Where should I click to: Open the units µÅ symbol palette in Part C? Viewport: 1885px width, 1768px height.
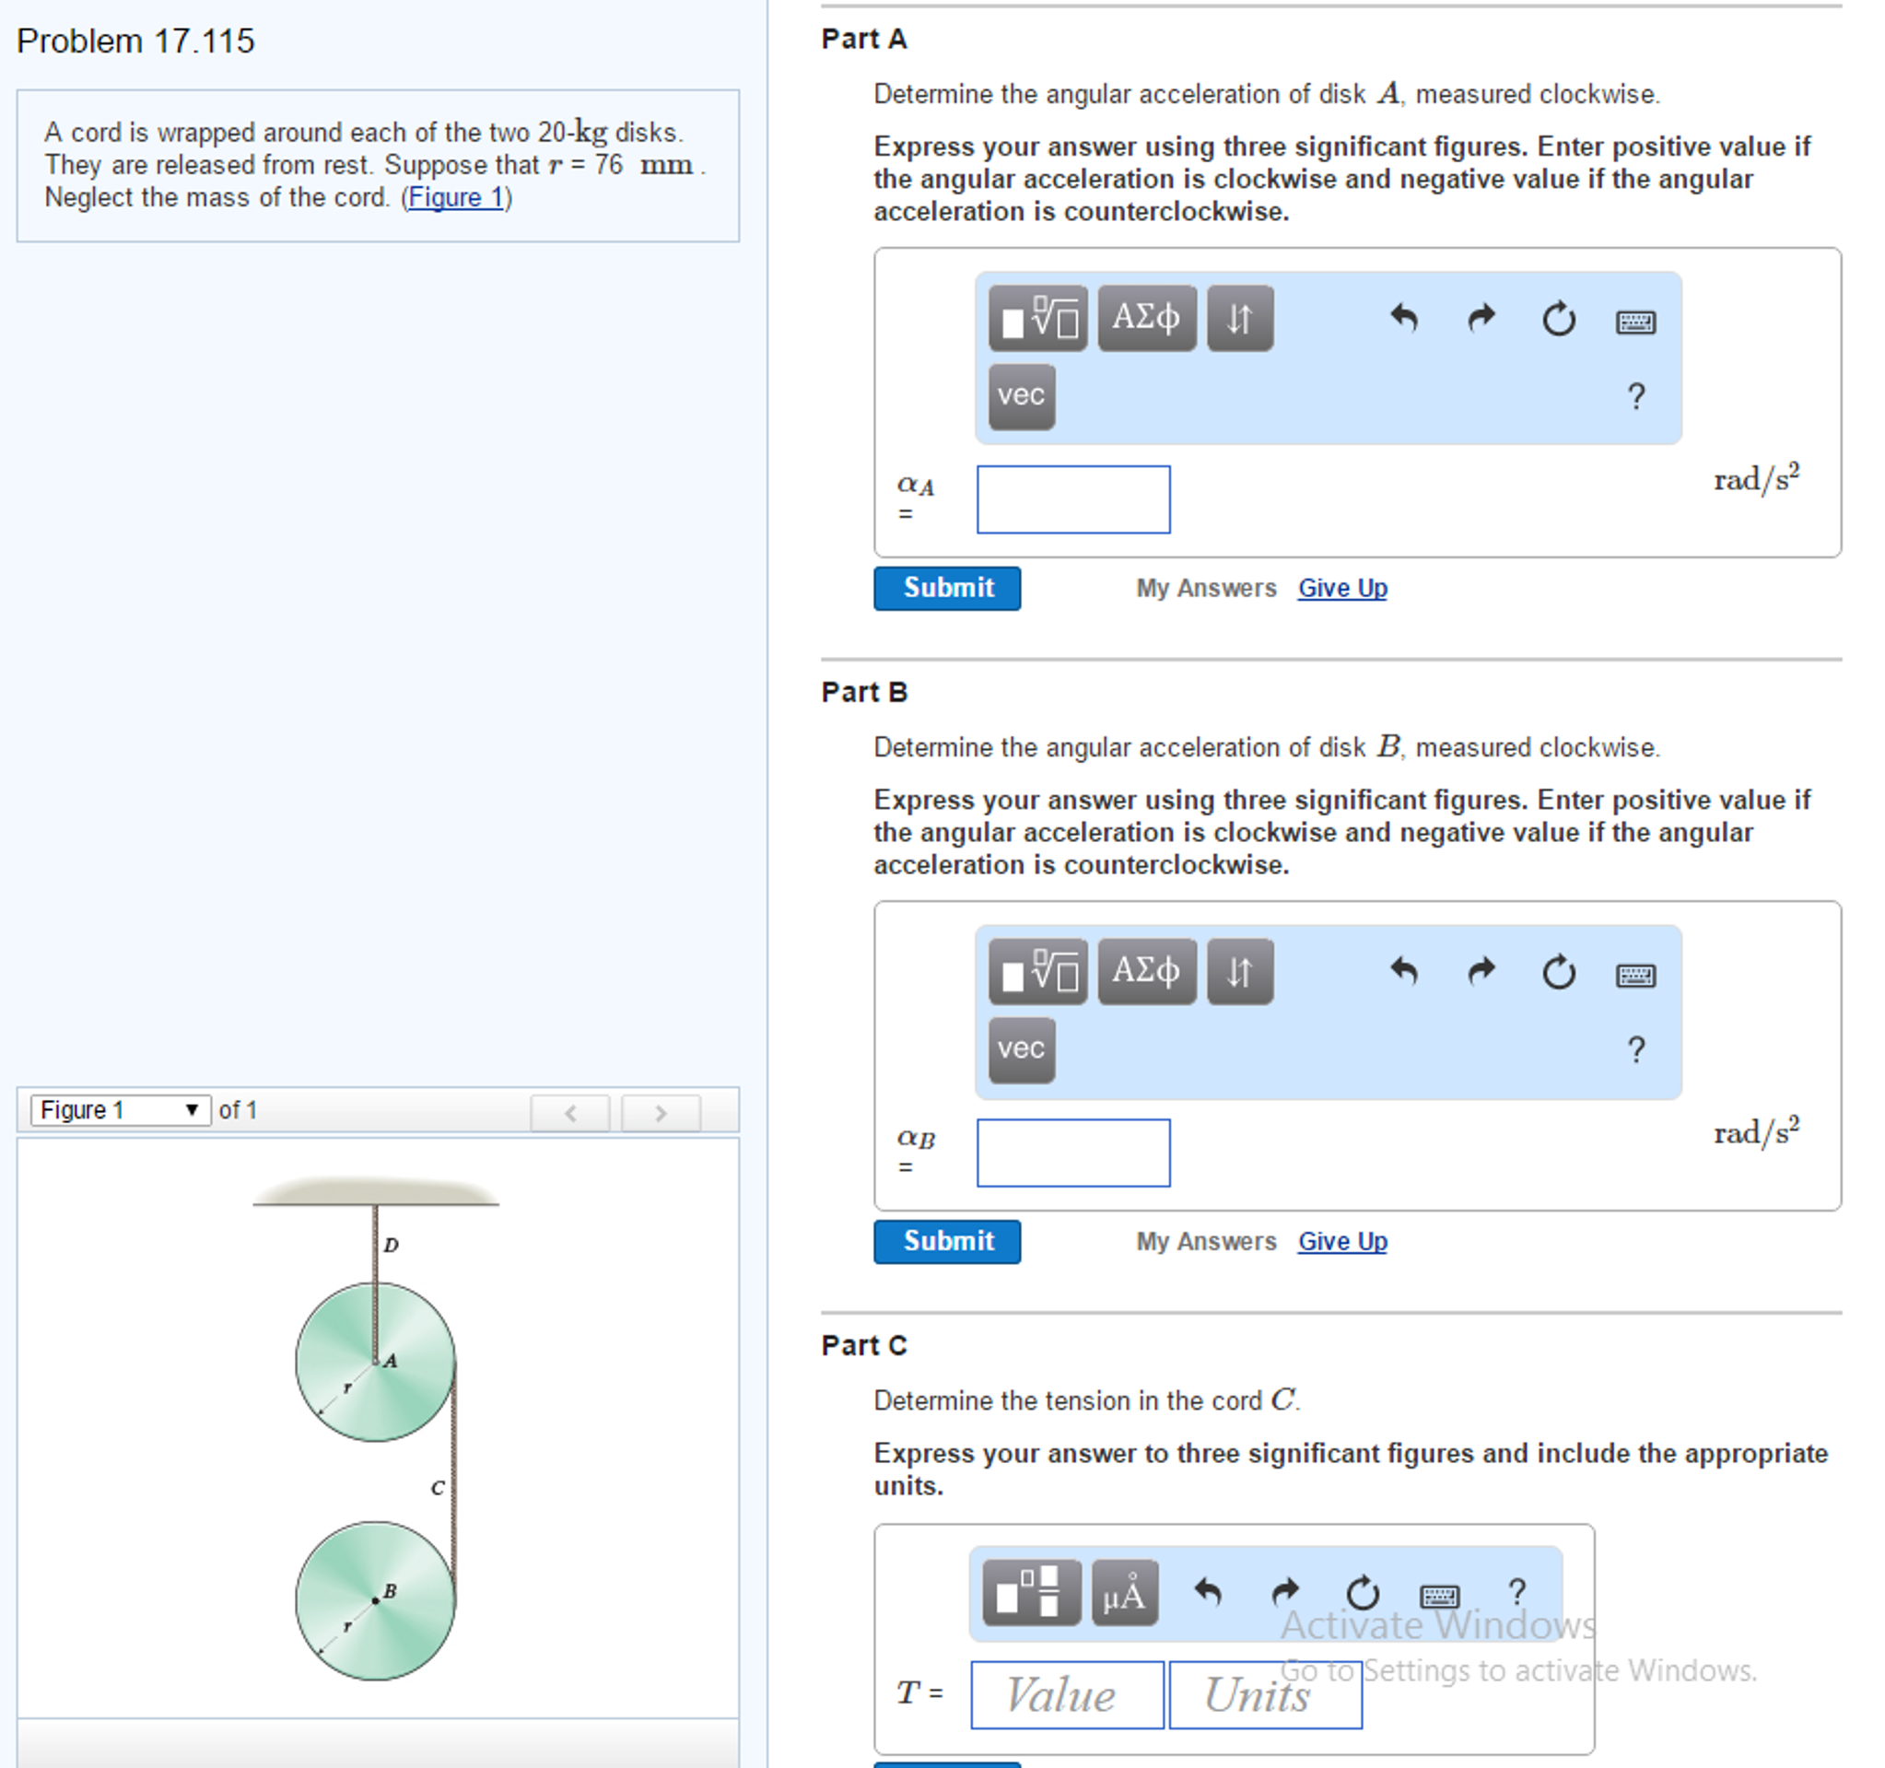1125,1593
